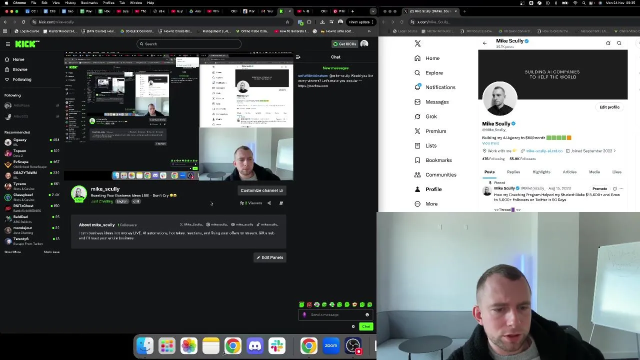This screenshot has height=360, width=640.
Task: Switch to Media tab on X profile
Action: tap(594, 172)
